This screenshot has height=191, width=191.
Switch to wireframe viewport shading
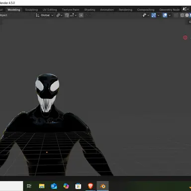182,15
